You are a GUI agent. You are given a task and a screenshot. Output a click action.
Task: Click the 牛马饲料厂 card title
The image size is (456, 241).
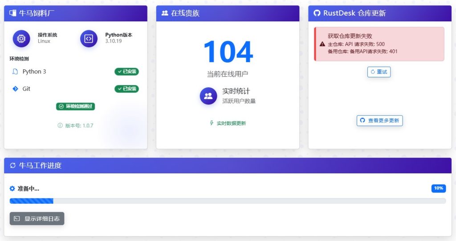point(37,13)
